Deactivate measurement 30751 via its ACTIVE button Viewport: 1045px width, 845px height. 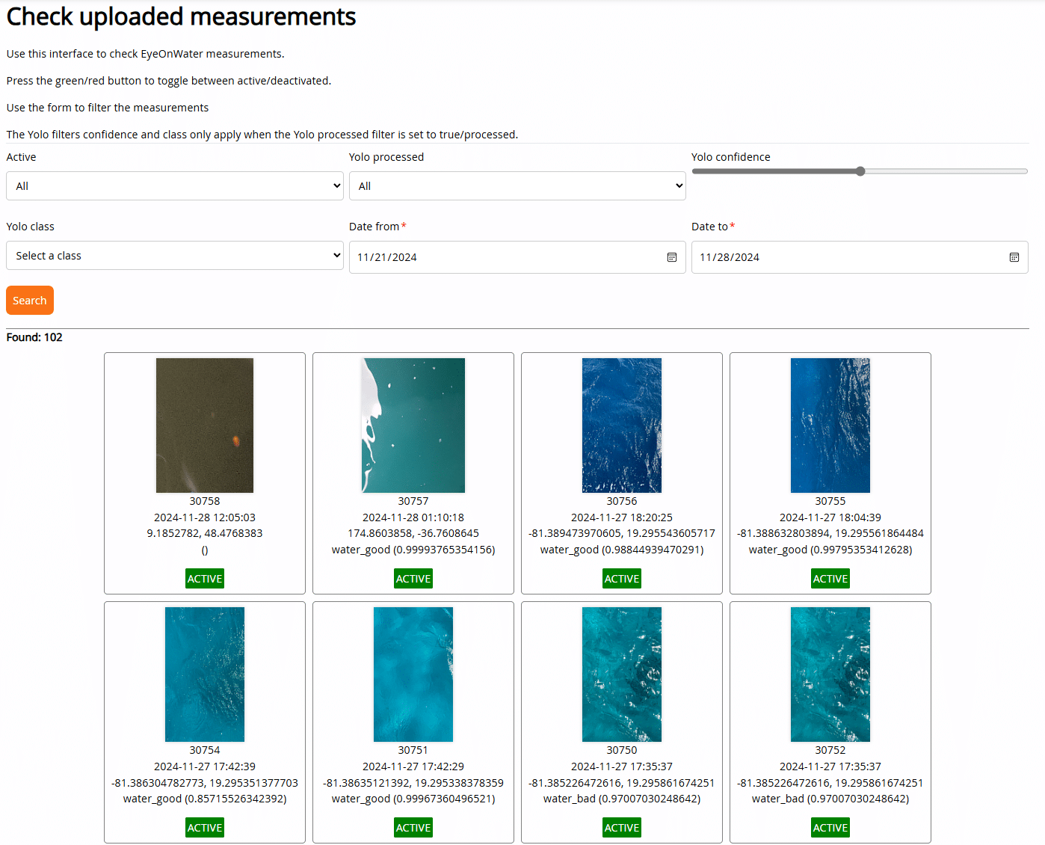(413, 828)
